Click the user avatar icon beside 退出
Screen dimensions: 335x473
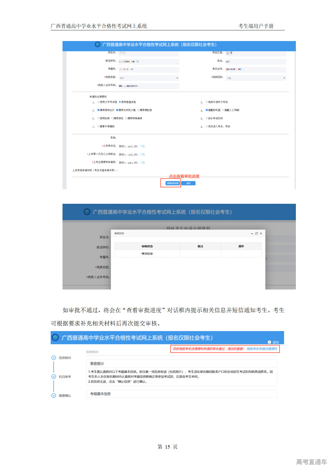(x=269, y=342)
